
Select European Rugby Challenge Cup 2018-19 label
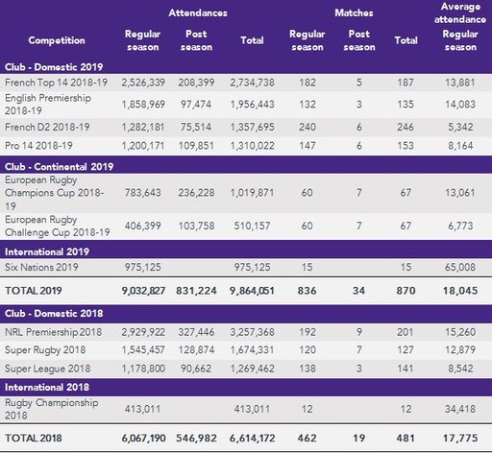click(58, 226)
